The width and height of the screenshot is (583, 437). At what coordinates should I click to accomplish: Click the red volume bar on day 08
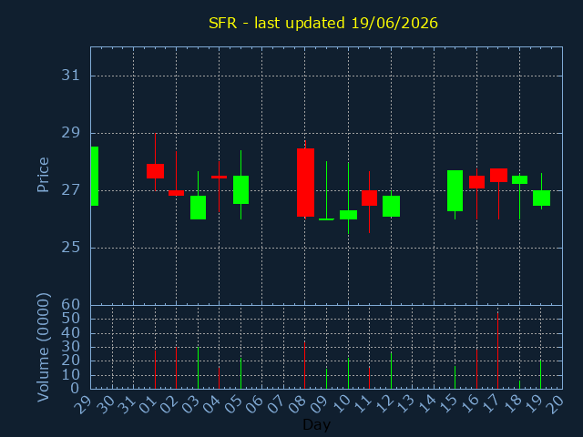[x=305, y=365]
